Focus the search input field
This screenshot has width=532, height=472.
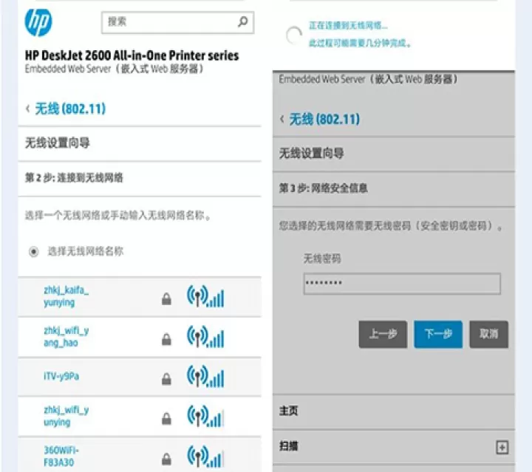[x=177, y=22]
